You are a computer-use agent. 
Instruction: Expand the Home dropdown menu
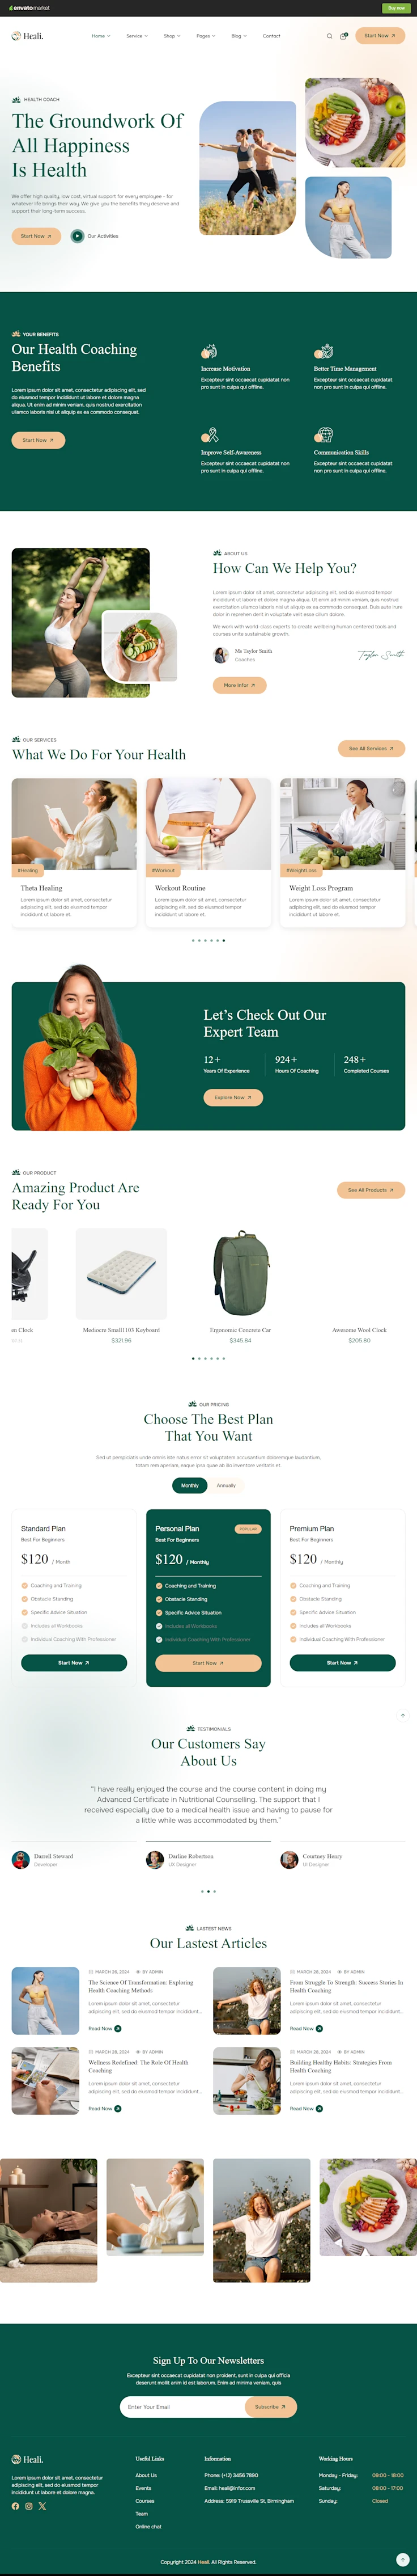tap(101, 36)
